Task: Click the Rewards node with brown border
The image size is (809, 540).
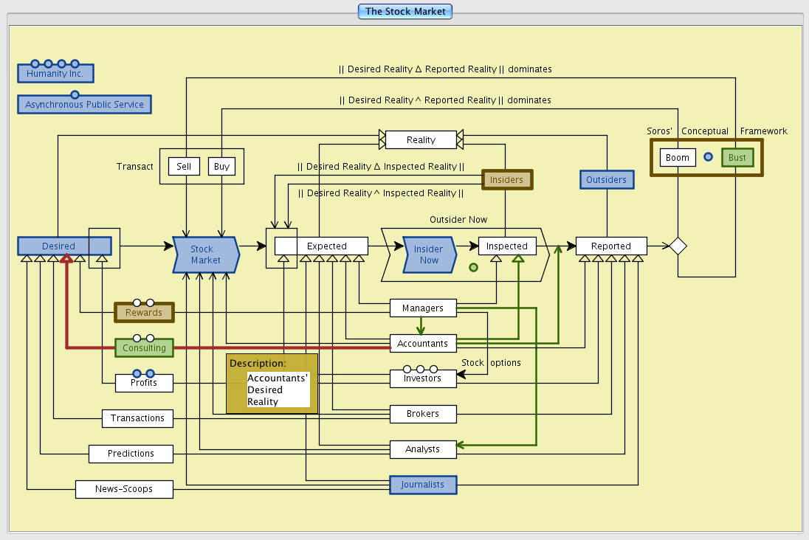Action: pyautogui.click(x=144, y=312)
